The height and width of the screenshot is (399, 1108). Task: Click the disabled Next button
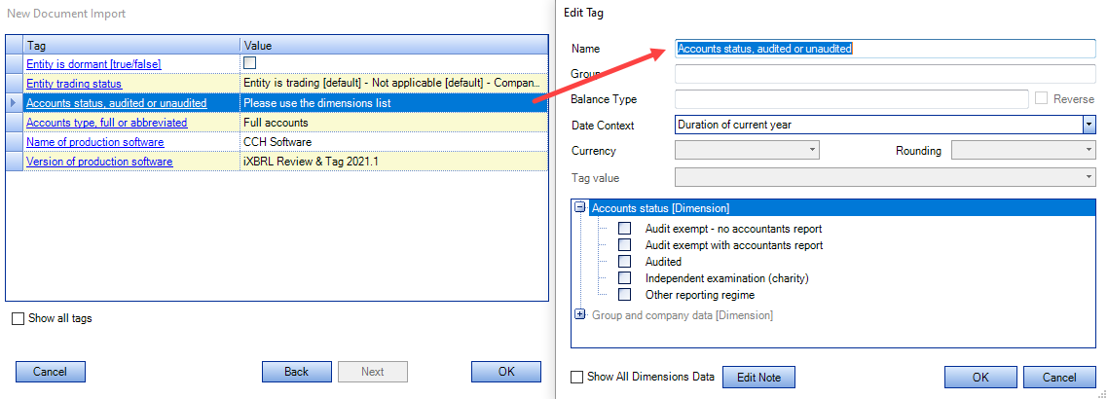(x=373, y=372)
